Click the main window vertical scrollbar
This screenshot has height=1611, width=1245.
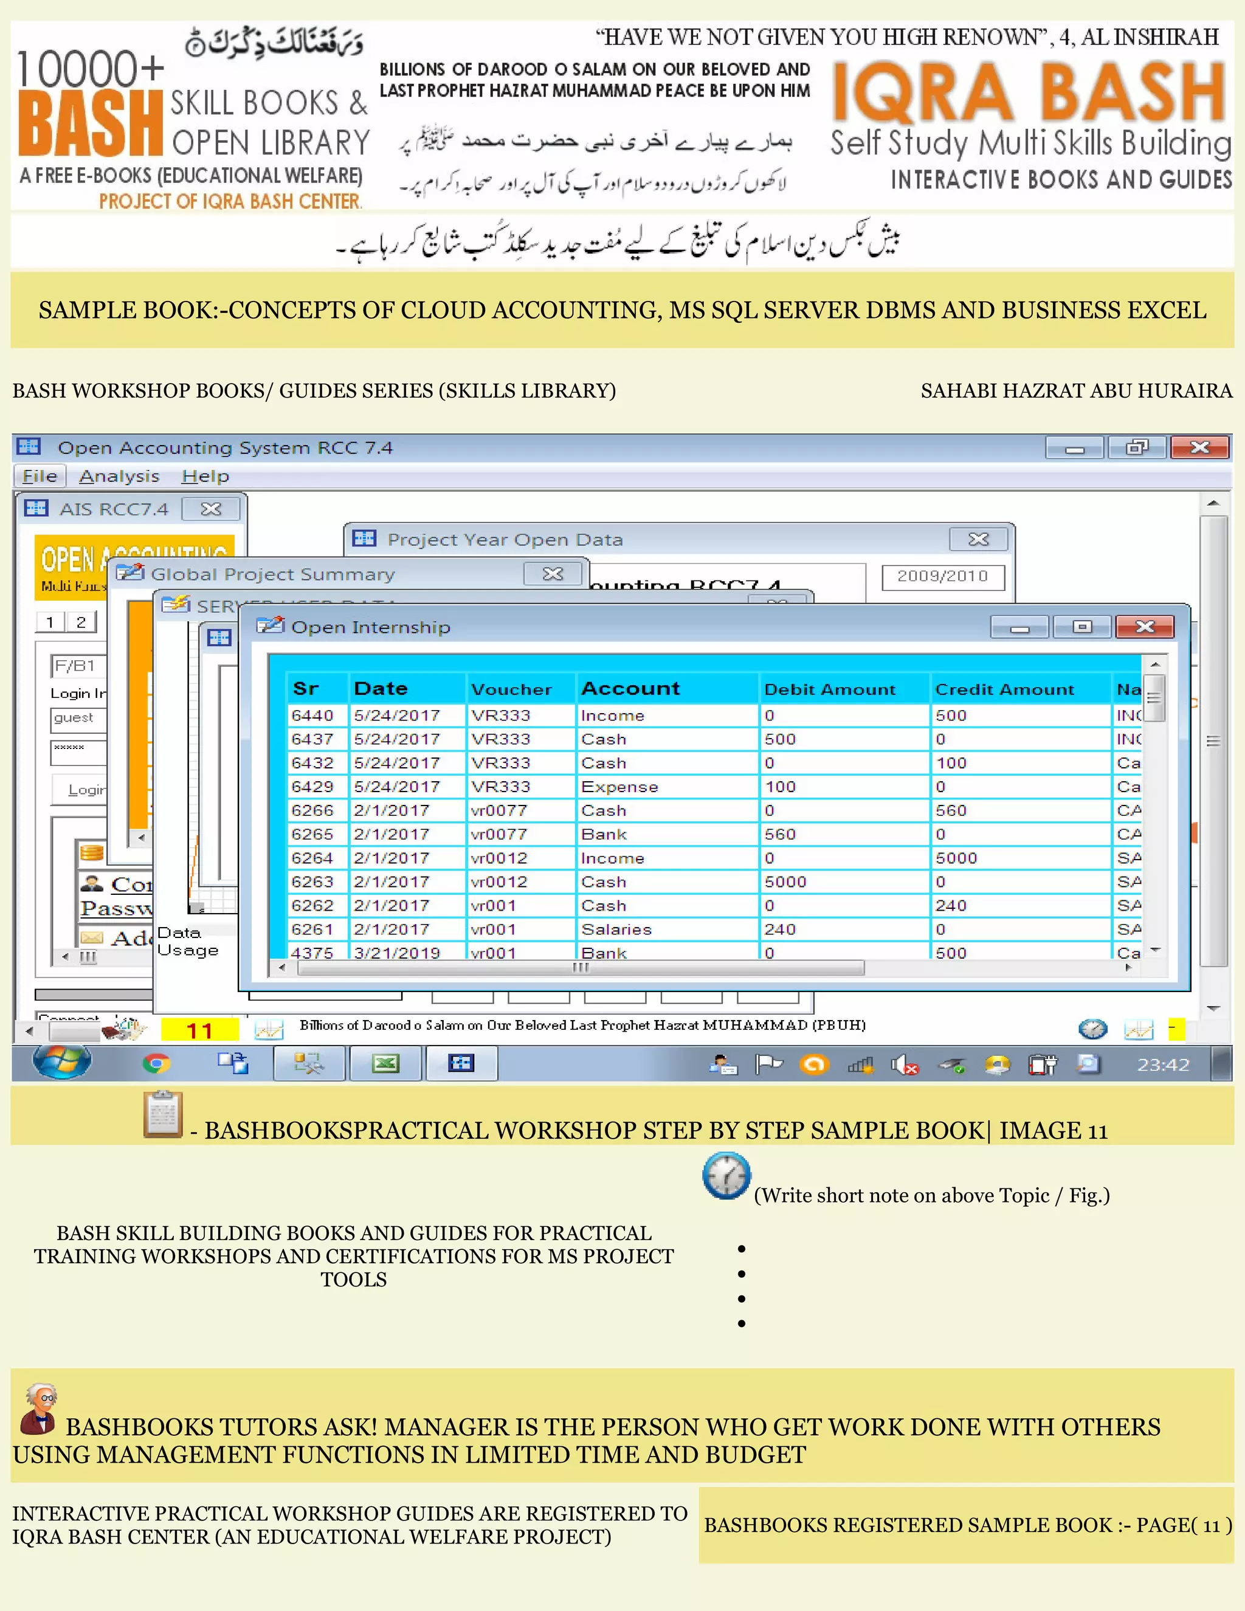[x=1213, y=740]
